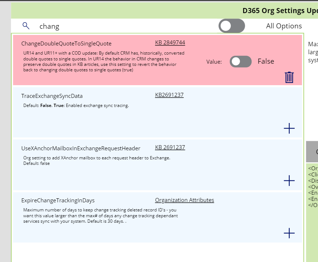Click the XAnchor mailbox request header description
This screenshot has width=318, height=262.
point(97,160)
